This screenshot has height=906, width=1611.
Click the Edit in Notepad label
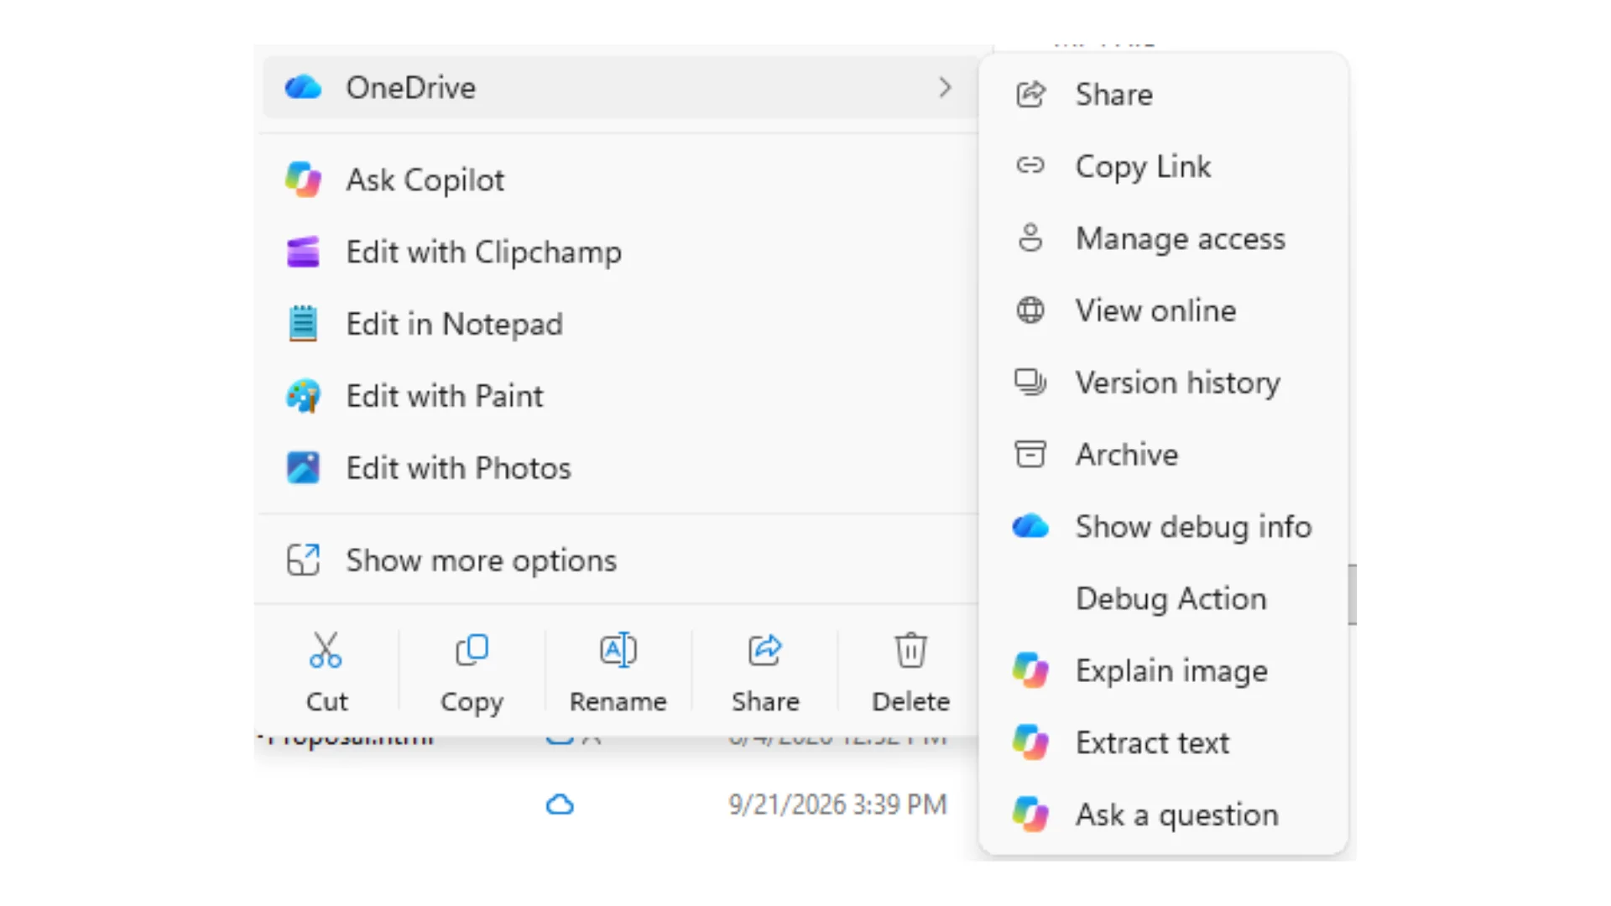click(455, 324)
